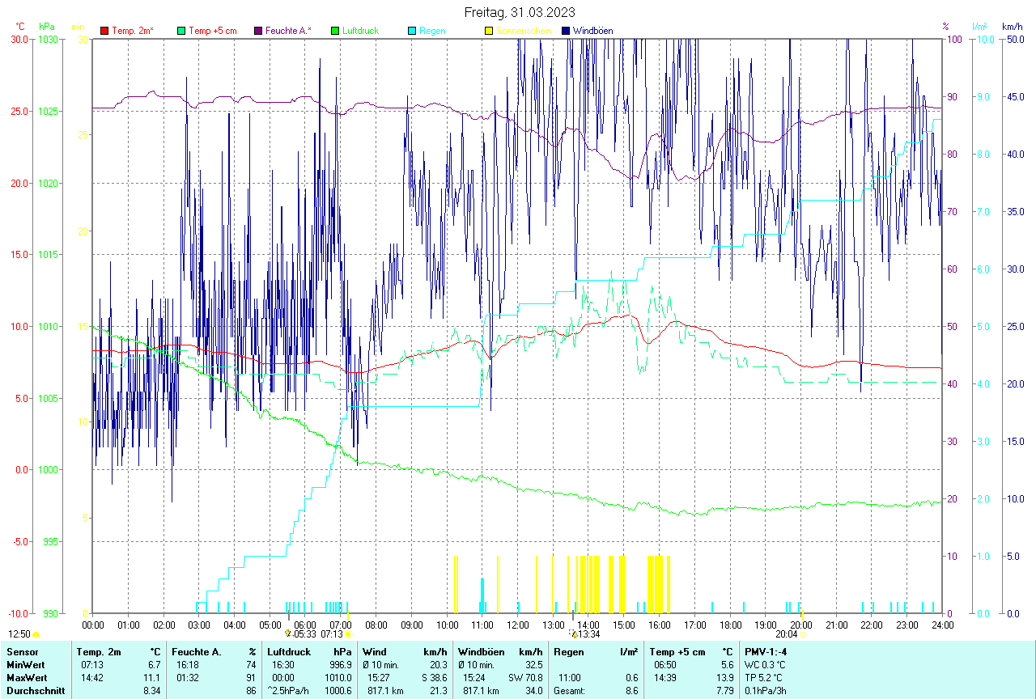Click the Gesamt: rain total label
1036x699 pixels.
click(x=571, y=691)
